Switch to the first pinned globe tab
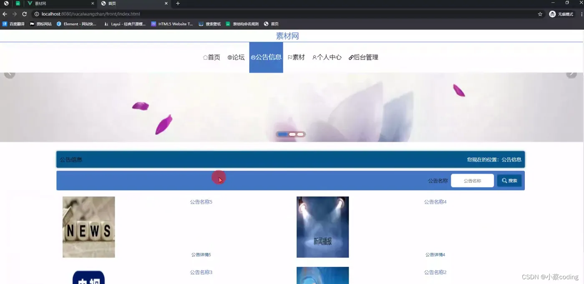The width and height of the screenshot is (584, 284). (6, 3)
